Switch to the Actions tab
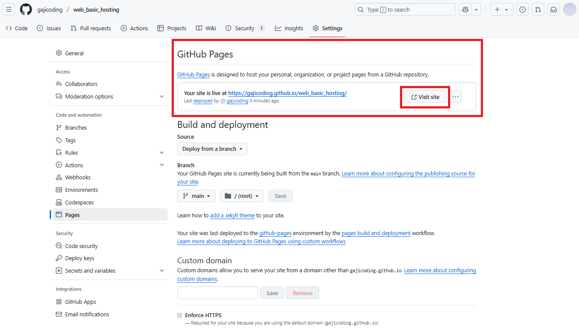Screen dimensions: 579x331 [134, 28]
